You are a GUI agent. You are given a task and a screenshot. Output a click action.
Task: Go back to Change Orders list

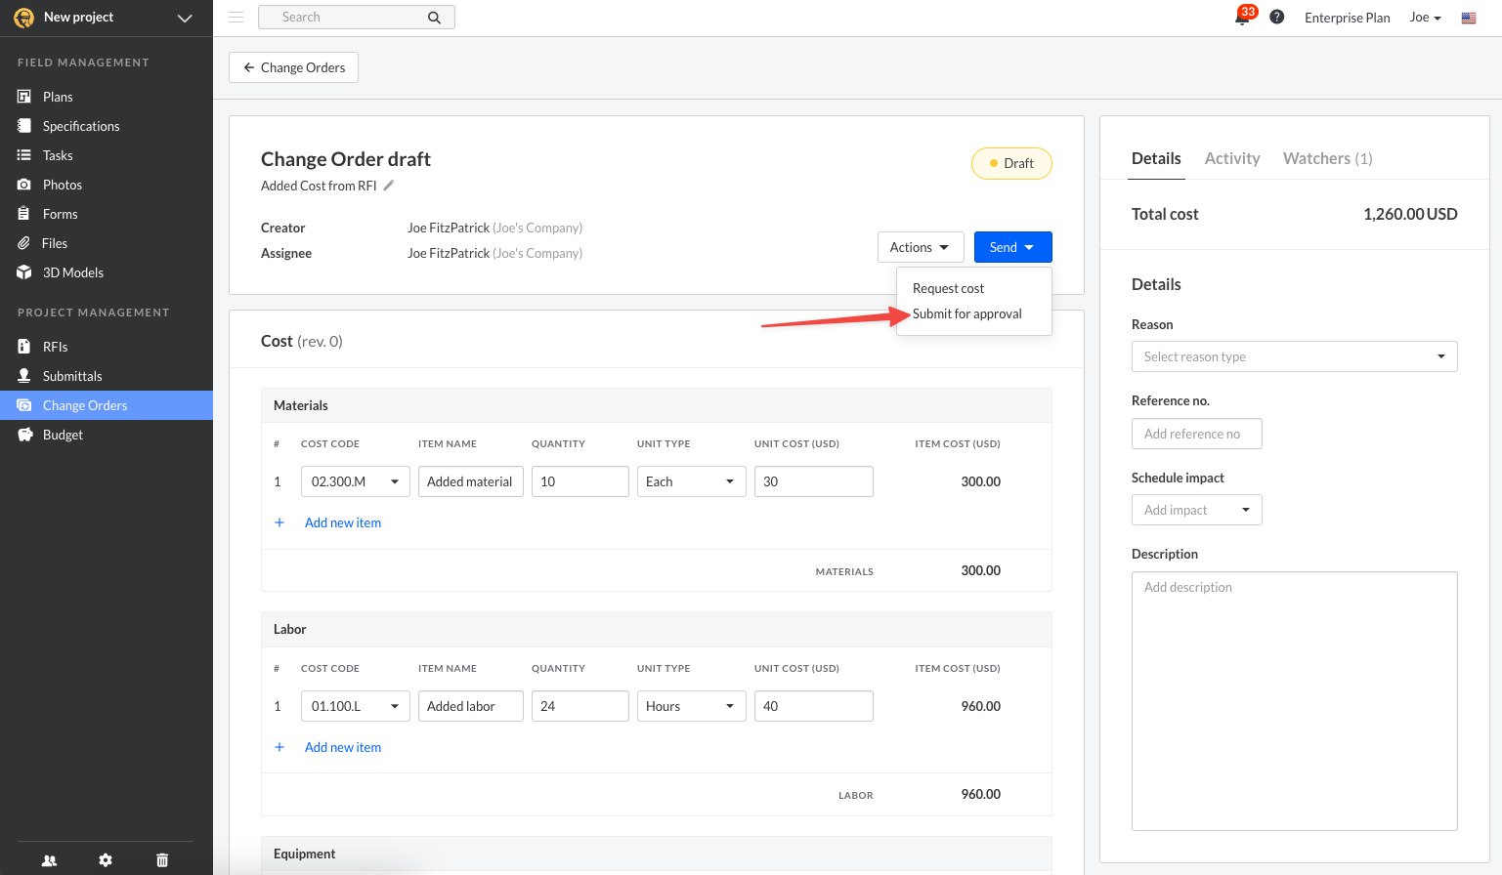[x=293, y=67]
